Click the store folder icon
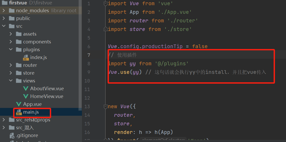Image resolution: width=286 pixels, height=142 pixels. tap(18, 73)
